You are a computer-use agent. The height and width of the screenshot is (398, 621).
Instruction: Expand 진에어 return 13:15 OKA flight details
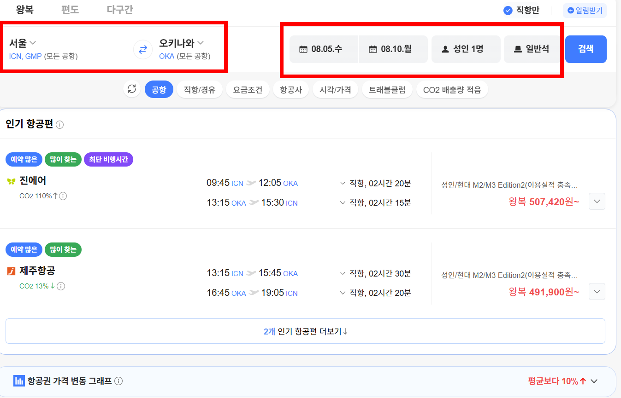(x=343, y=203)
